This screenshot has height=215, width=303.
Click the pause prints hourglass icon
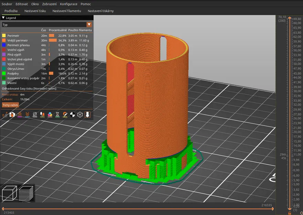(57, 115)
